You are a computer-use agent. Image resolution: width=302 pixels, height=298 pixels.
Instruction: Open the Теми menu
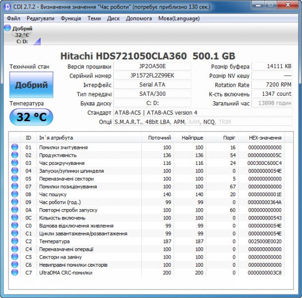[x=94, y=18]
